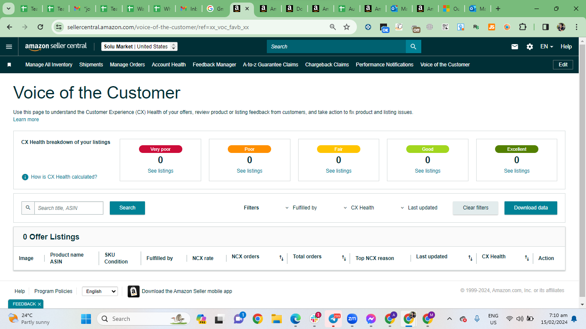Focus the Search title, ASIN input field
The image size is (586, 329).
point(69,208)
